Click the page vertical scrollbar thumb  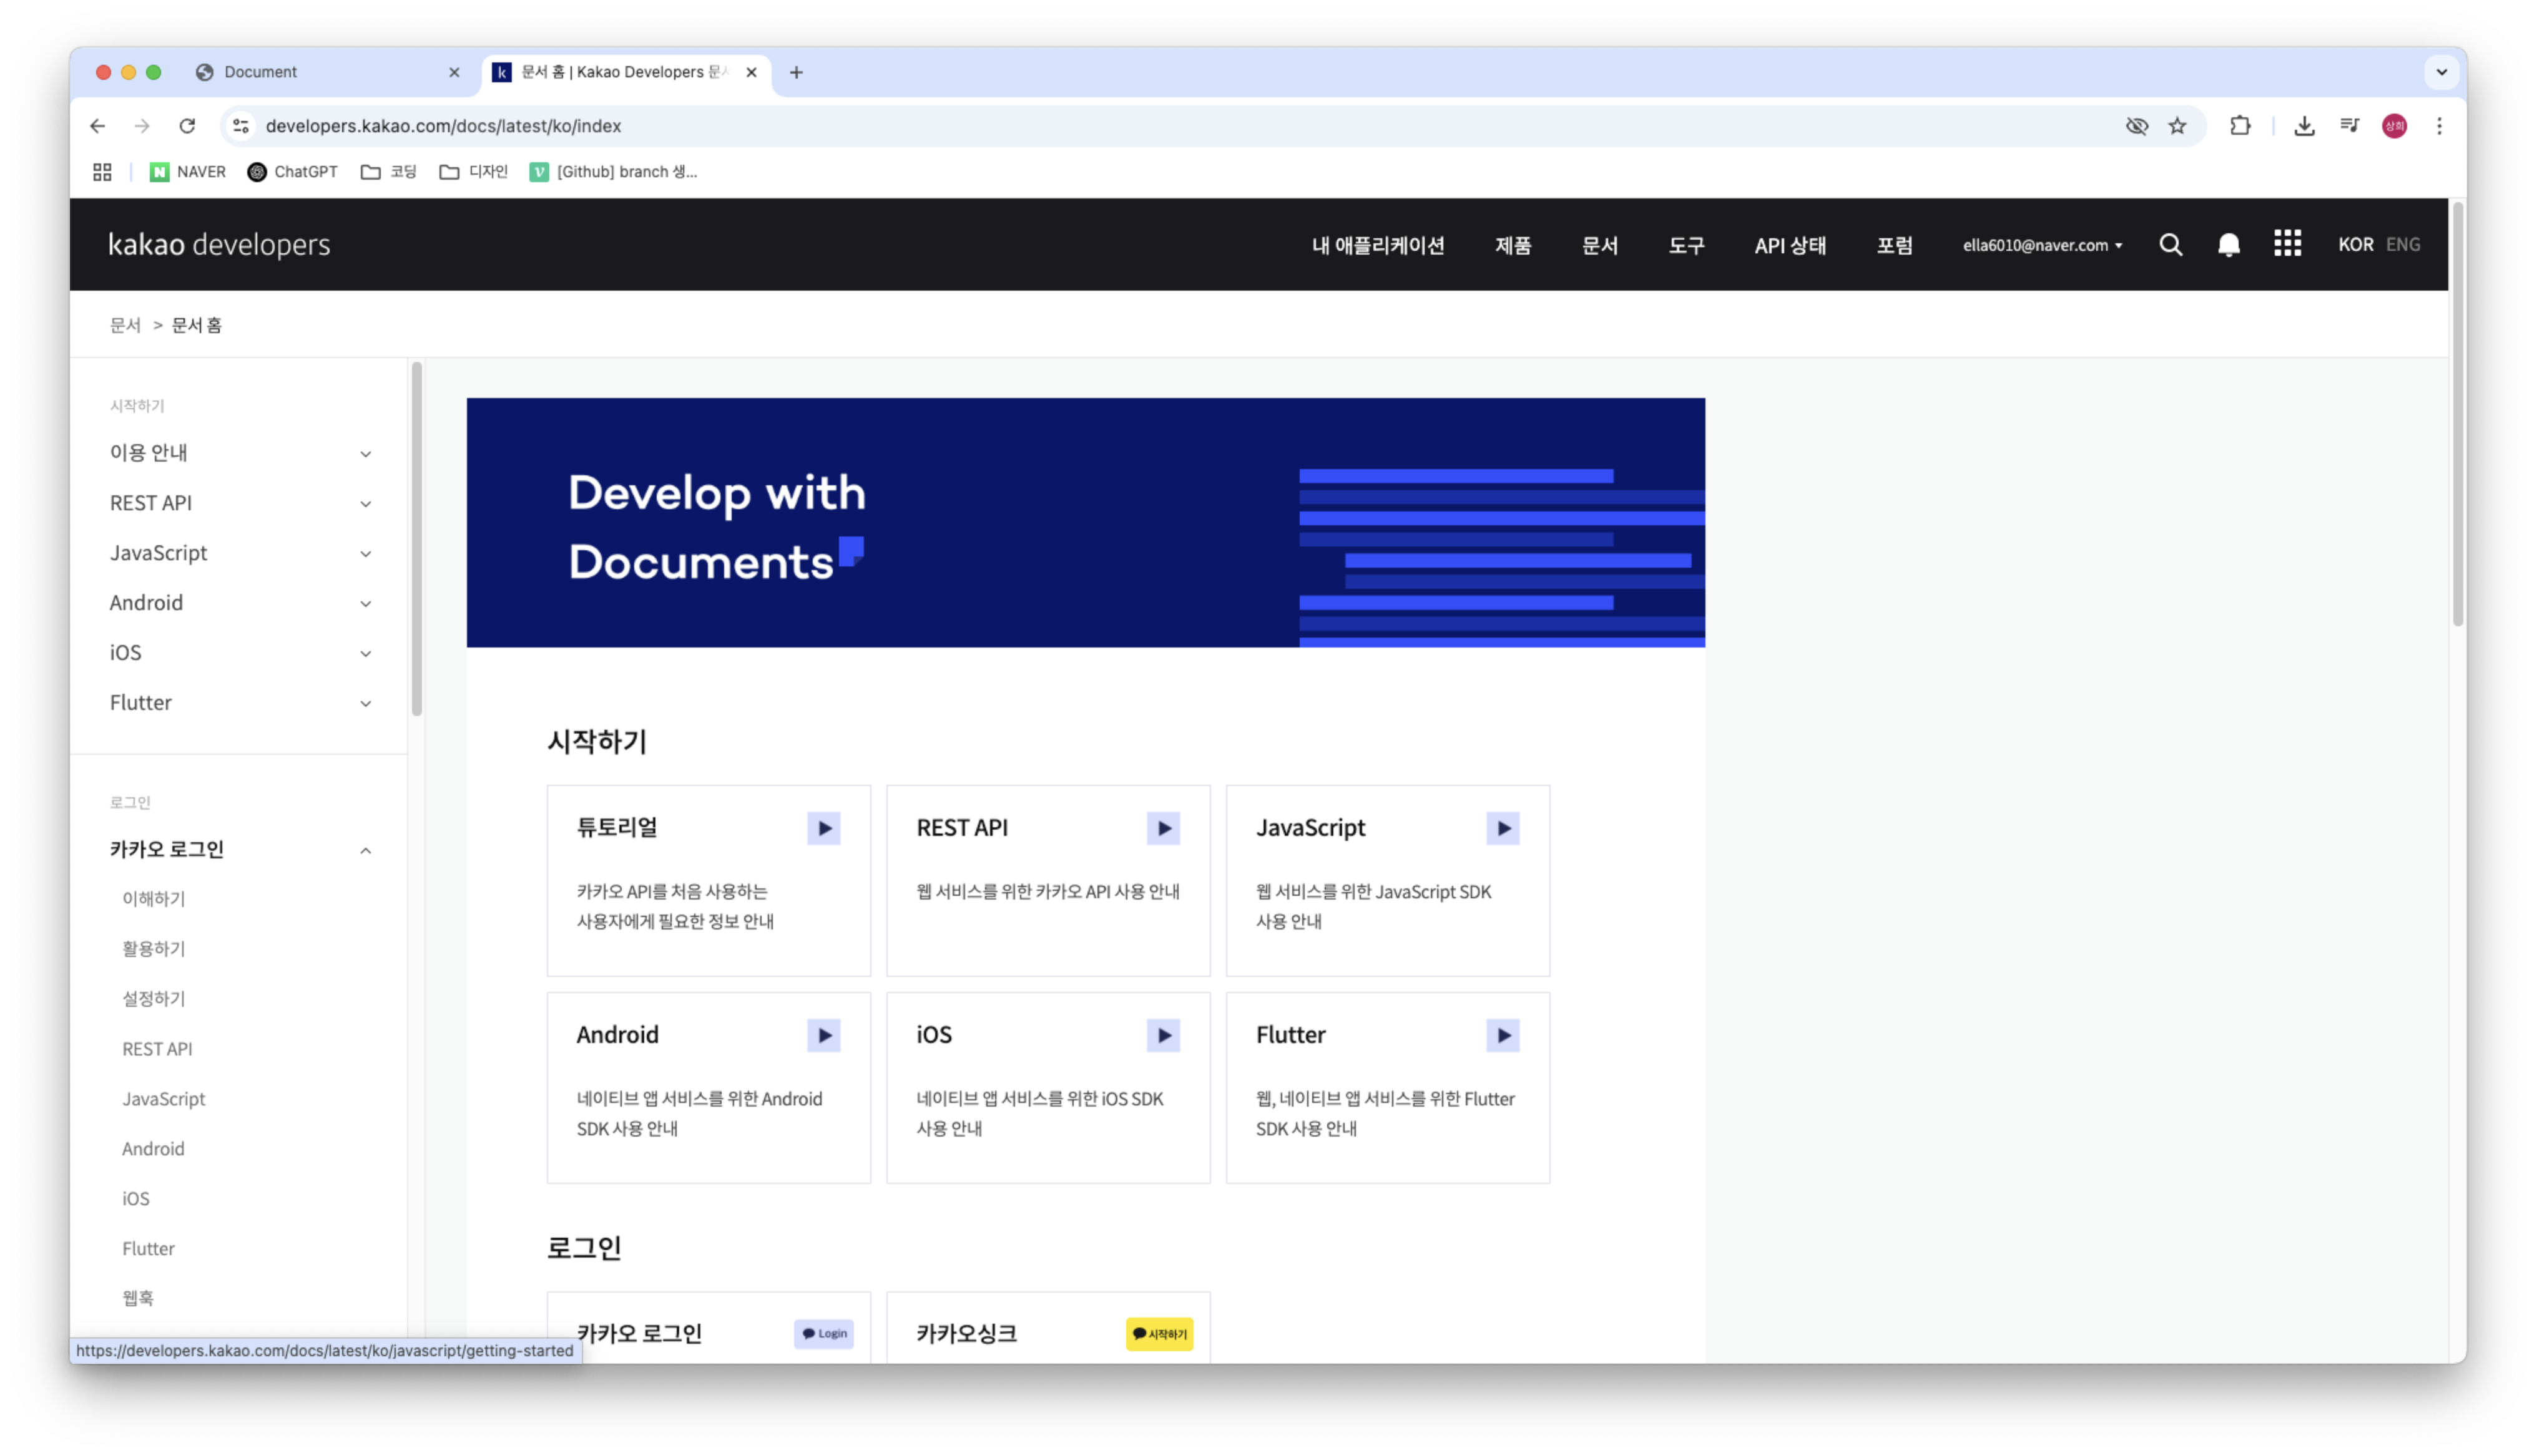pos(2458,414)
